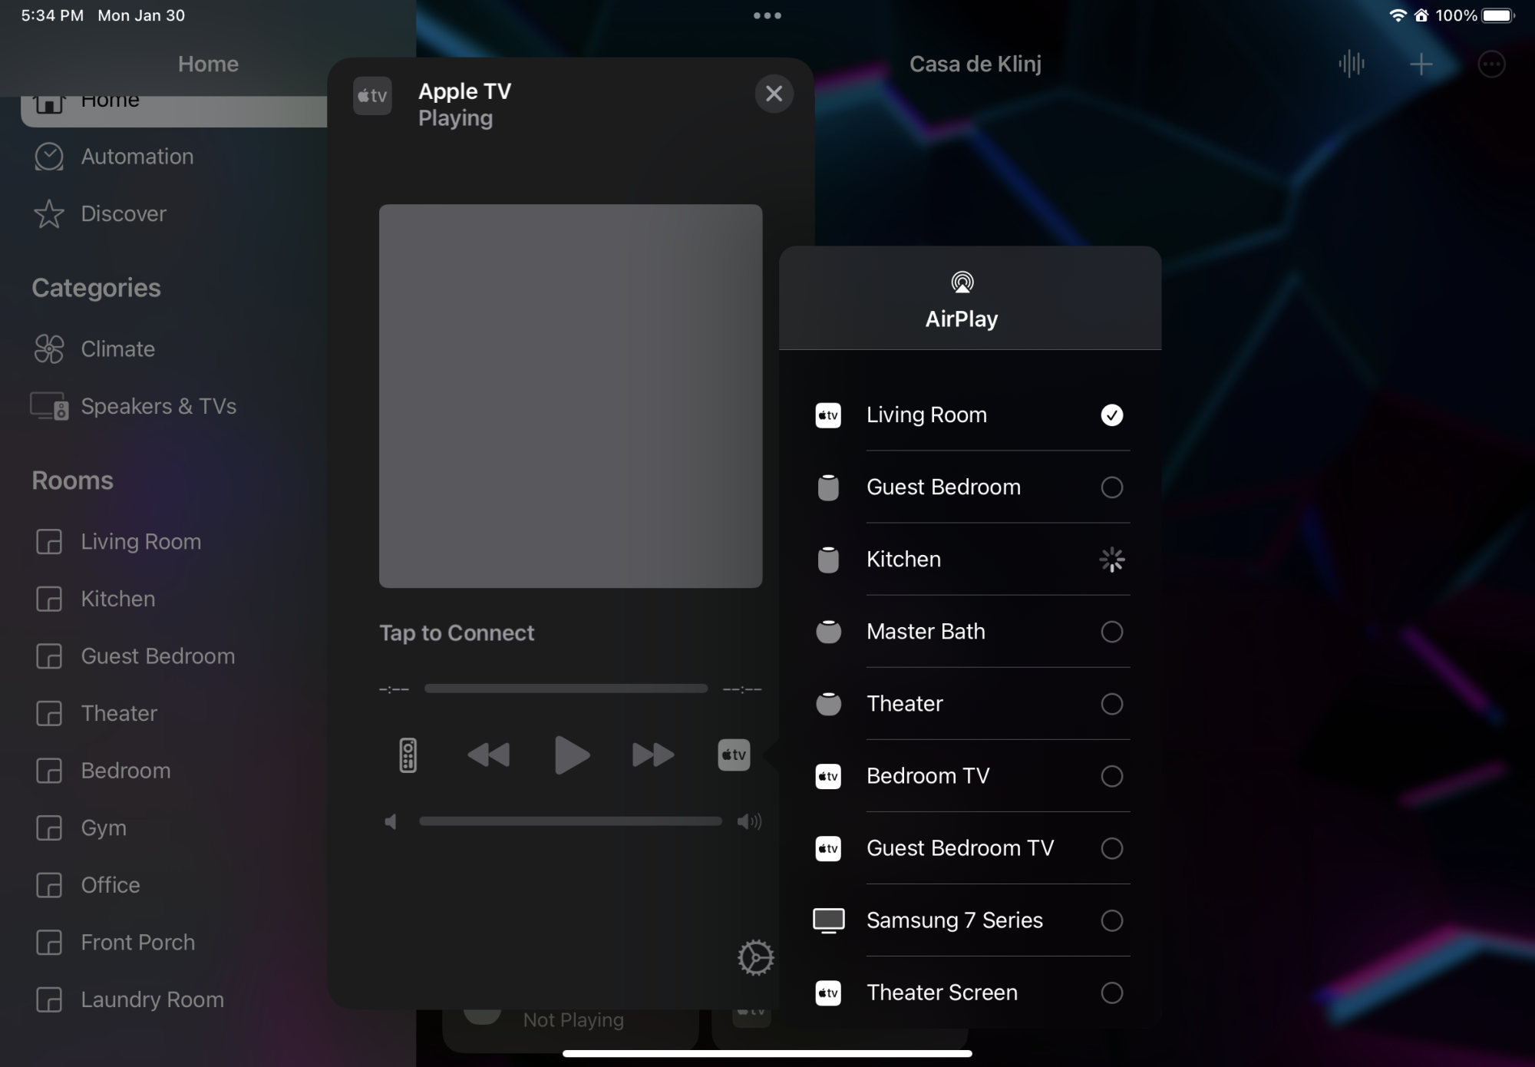Open the Apple TV remote control icon

408,755
